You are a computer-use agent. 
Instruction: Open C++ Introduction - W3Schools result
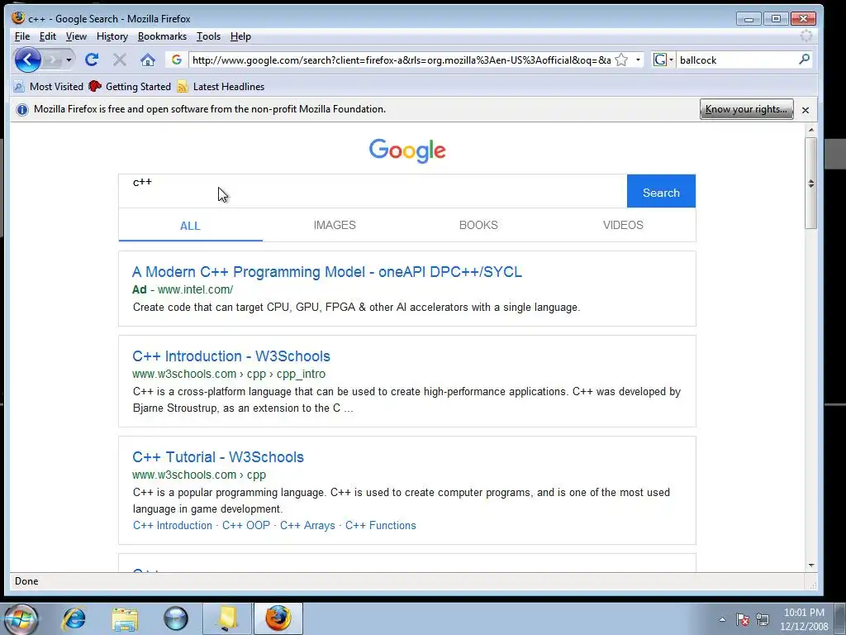click(231, 356)
